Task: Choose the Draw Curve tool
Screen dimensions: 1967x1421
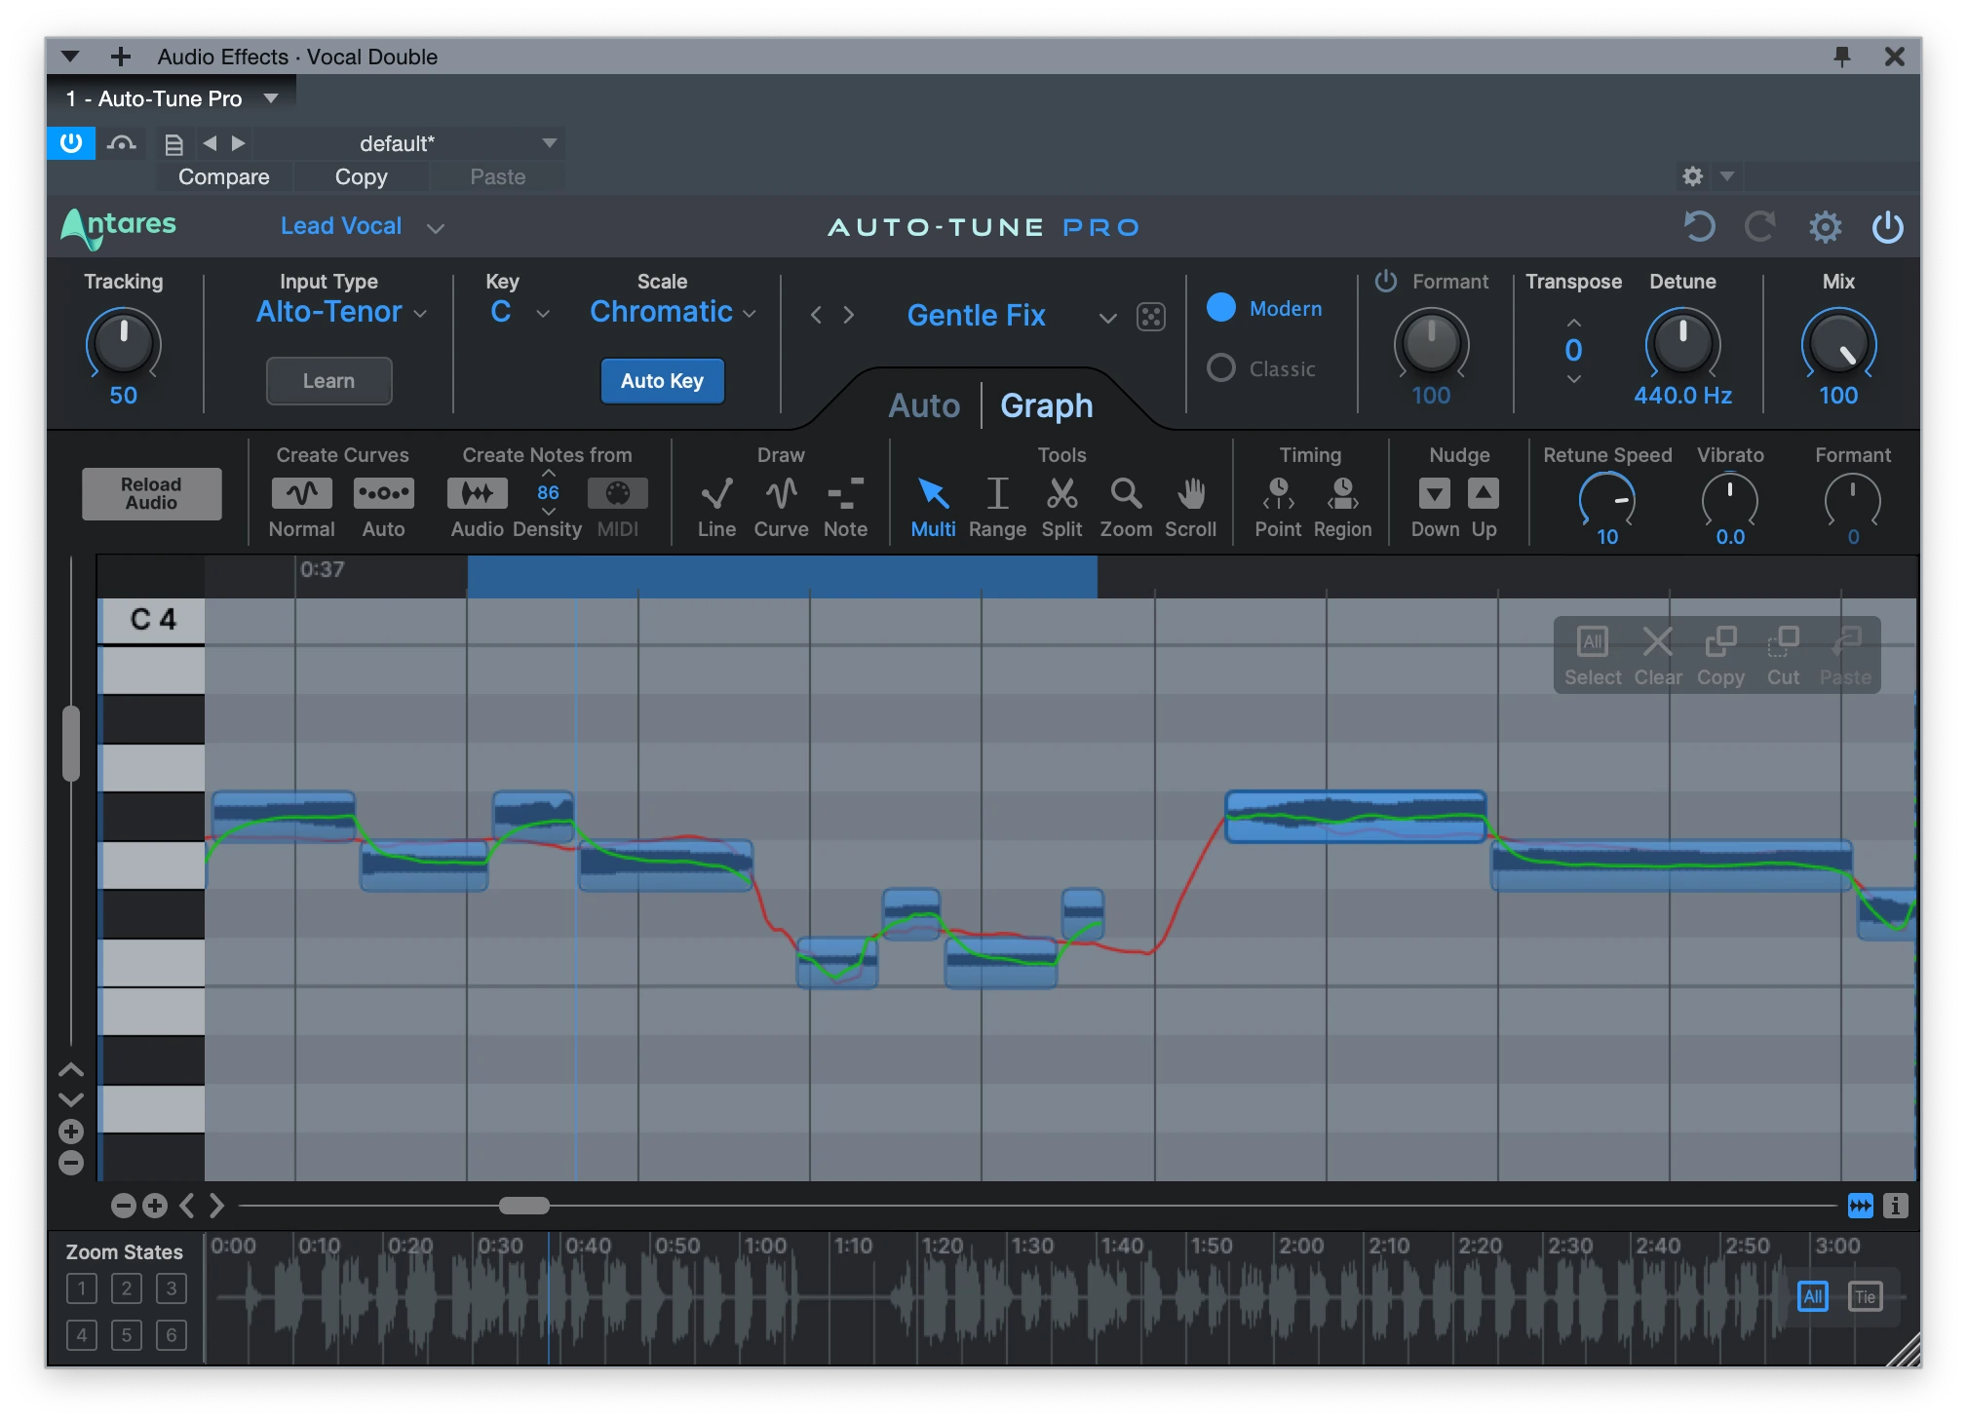Action: click(x=781, y=494)
